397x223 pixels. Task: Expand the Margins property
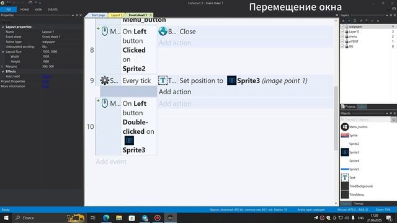coord(2,66)
